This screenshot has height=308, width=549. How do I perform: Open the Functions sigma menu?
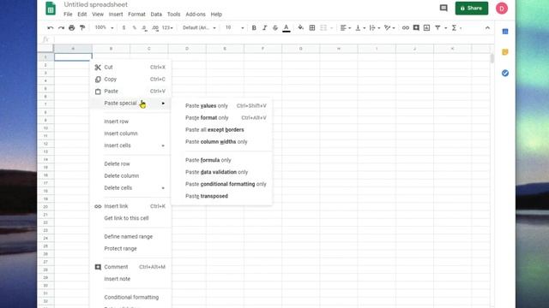456,28
